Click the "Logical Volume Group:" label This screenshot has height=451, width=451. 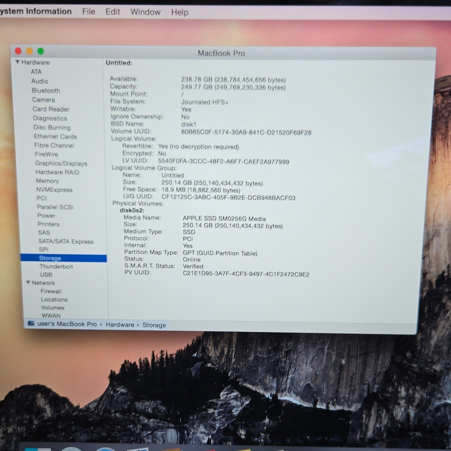point(144,168)
